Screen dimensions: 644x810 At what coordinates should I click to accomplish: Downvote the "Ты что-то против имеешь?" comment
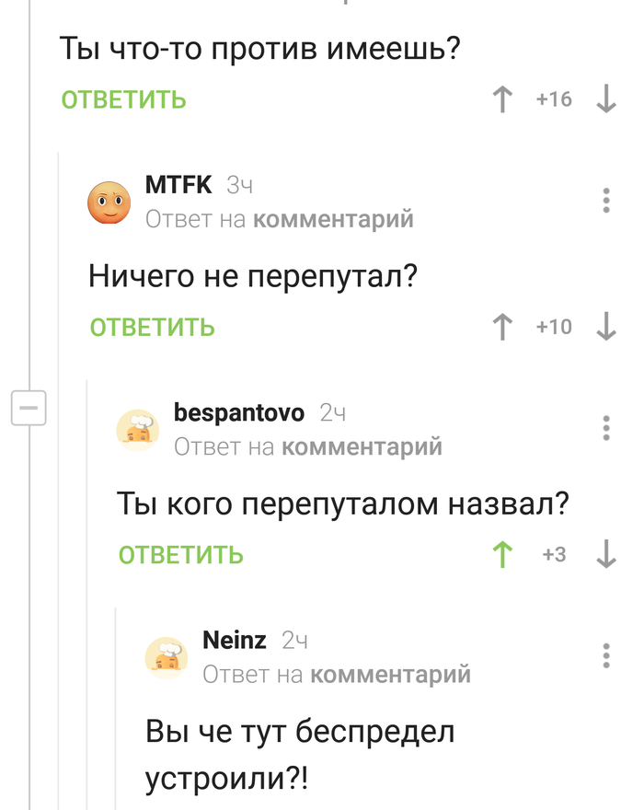coord(605,99)
